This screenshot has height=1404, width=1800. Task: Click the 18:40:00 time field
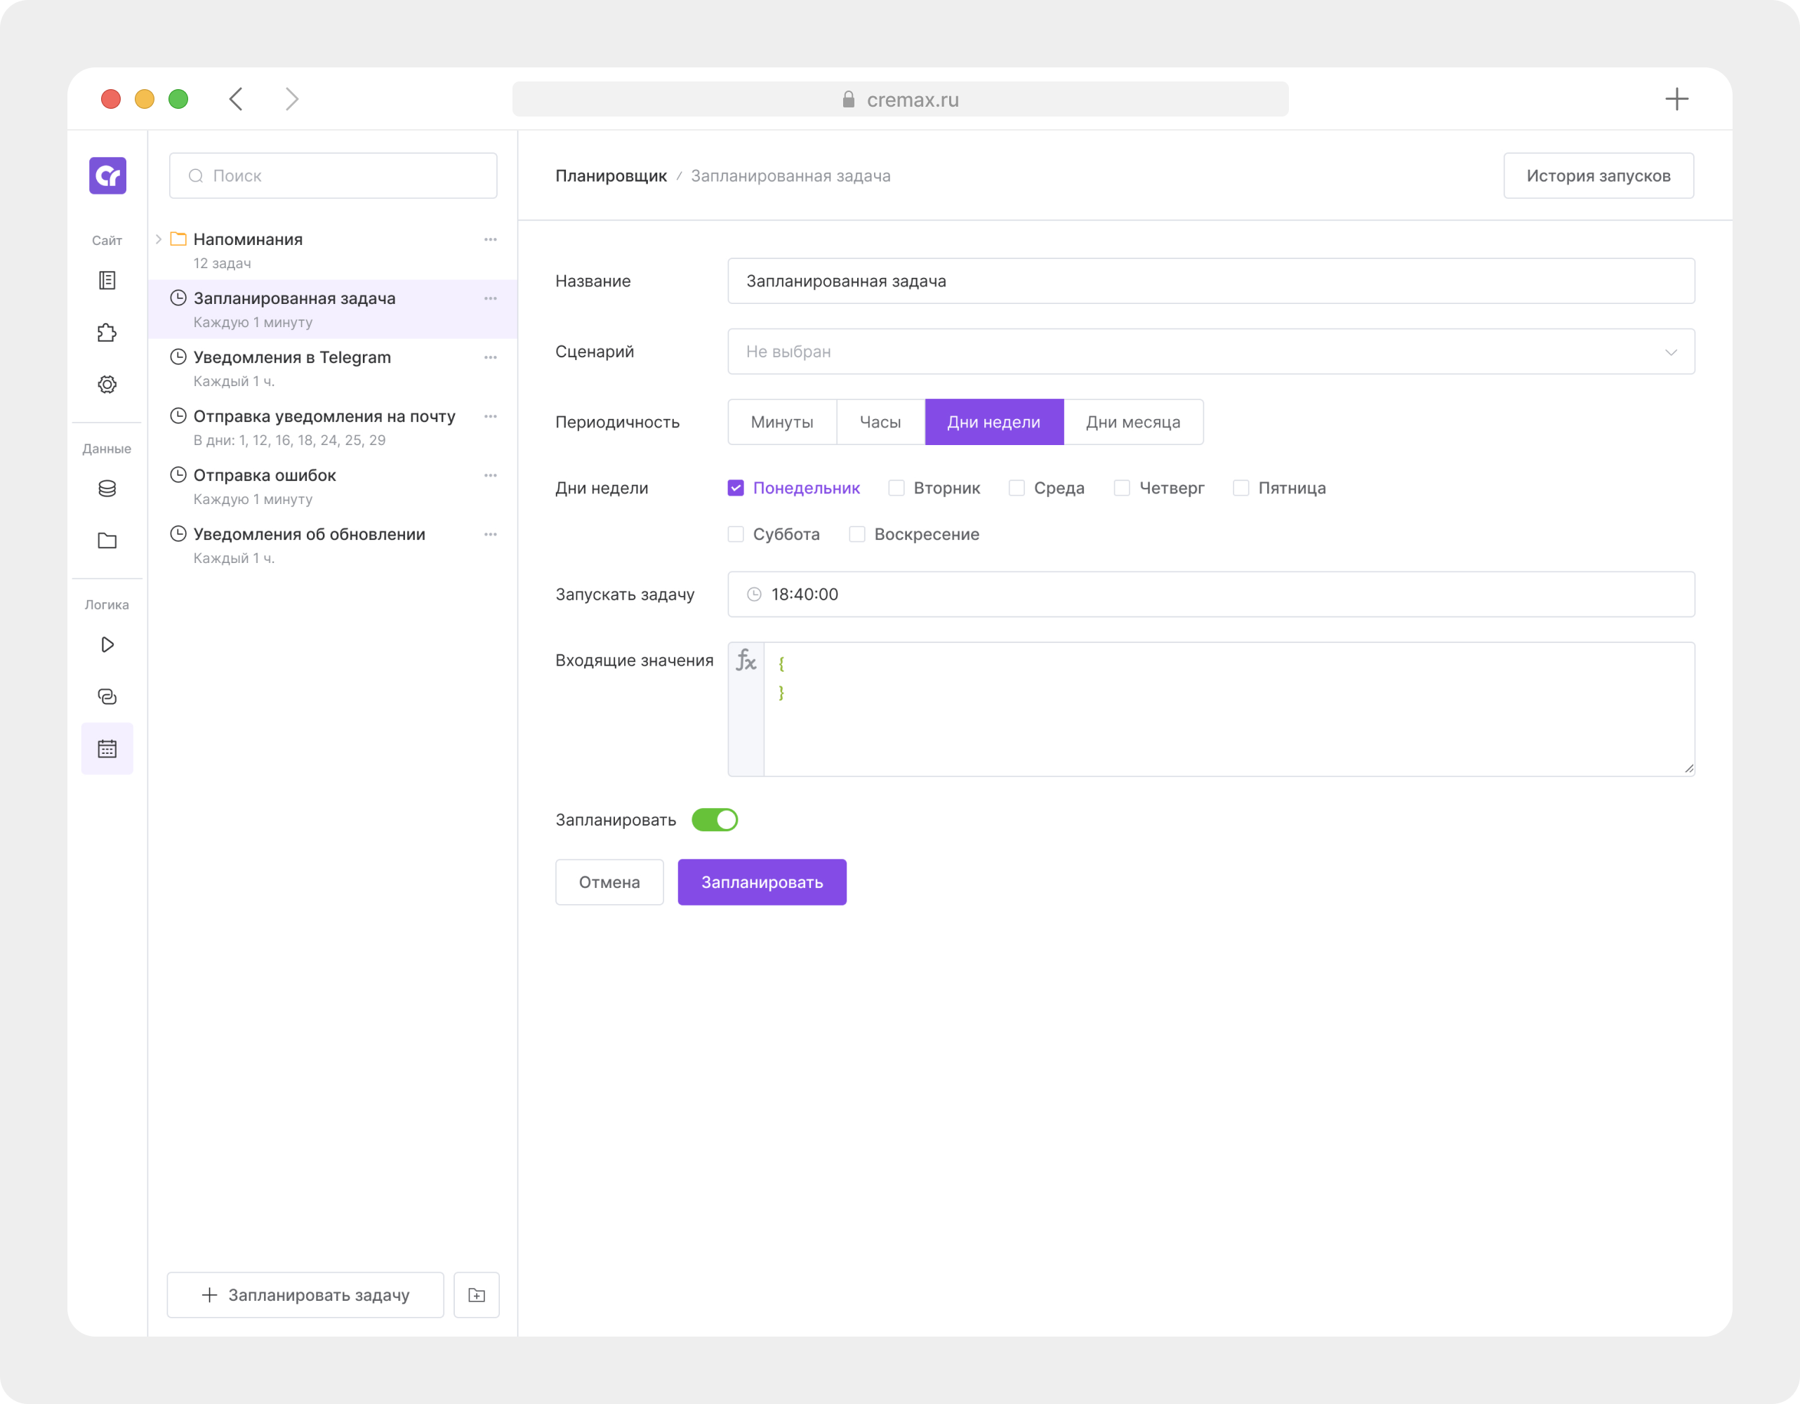click(1211, 594)
